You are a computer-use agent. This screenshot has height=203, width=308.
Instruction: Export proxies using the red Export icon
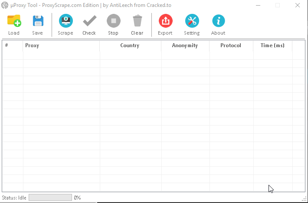[x=166, y=21]
